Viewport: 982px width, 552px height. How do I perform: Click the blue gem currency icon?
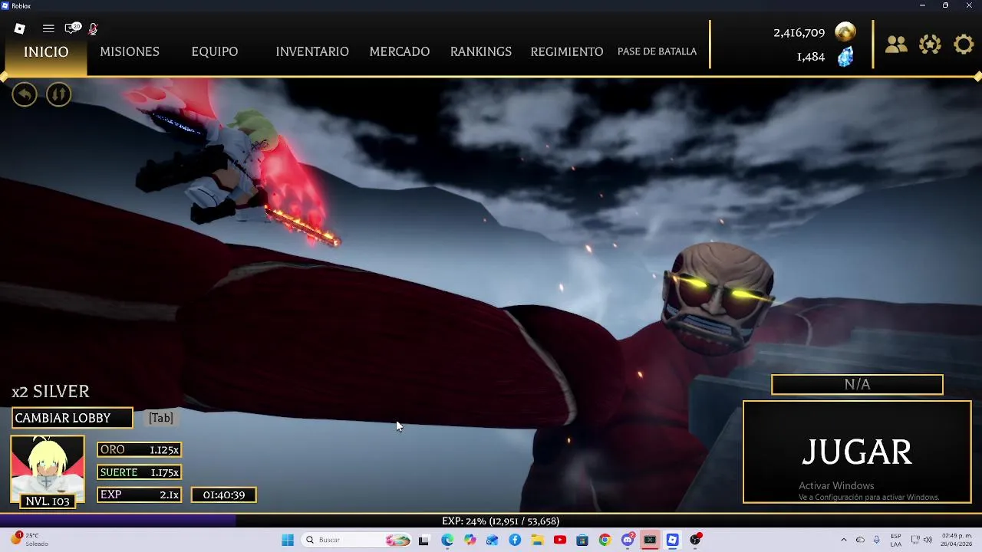(x=845, y=57)
